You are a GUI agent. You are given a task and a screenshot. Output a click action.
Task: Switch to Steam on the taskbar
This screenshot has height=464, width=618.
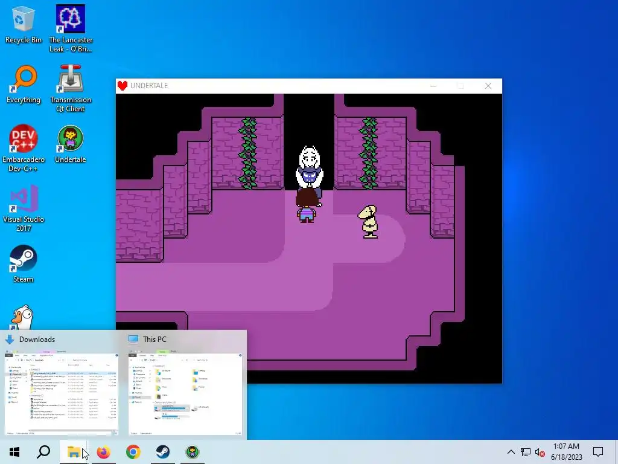[163, 452]
